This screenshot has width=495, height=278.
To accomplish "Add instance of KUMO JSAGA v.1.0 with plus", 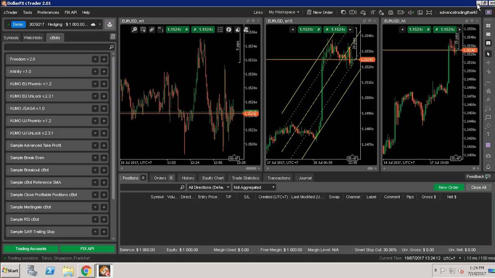I will (x=104, y=108).
